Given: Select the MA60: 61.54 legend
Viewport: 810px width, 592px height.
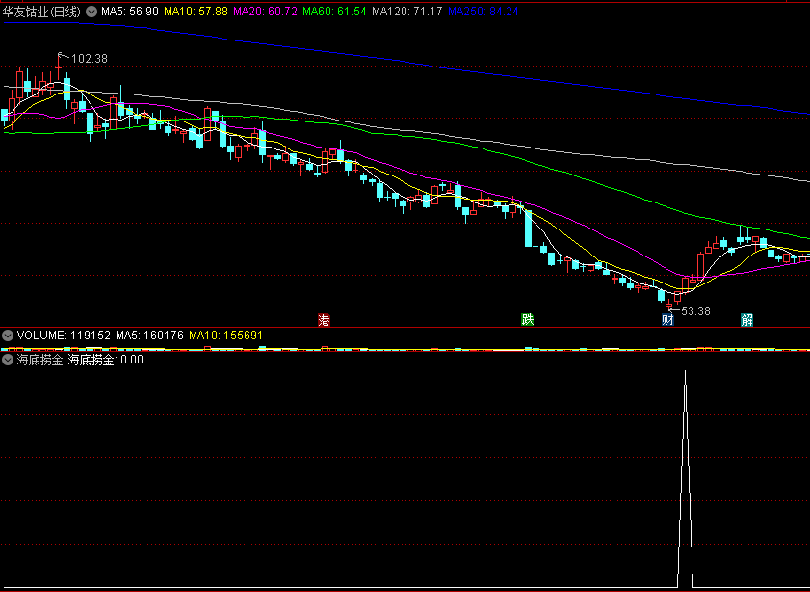Looking at the screenshot, I should pyautogui.click(x=334, y=12).
